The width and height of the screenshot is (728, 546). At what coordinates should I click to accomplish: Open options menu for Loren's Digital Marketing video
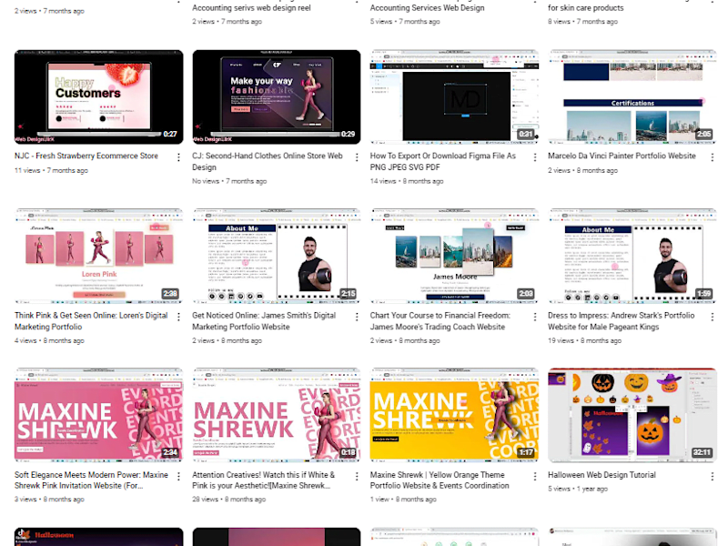click(178, 317)
